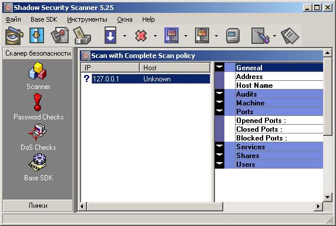
Task: Expand the Users section
Action: pyautogui.click(x=220, y=164)
